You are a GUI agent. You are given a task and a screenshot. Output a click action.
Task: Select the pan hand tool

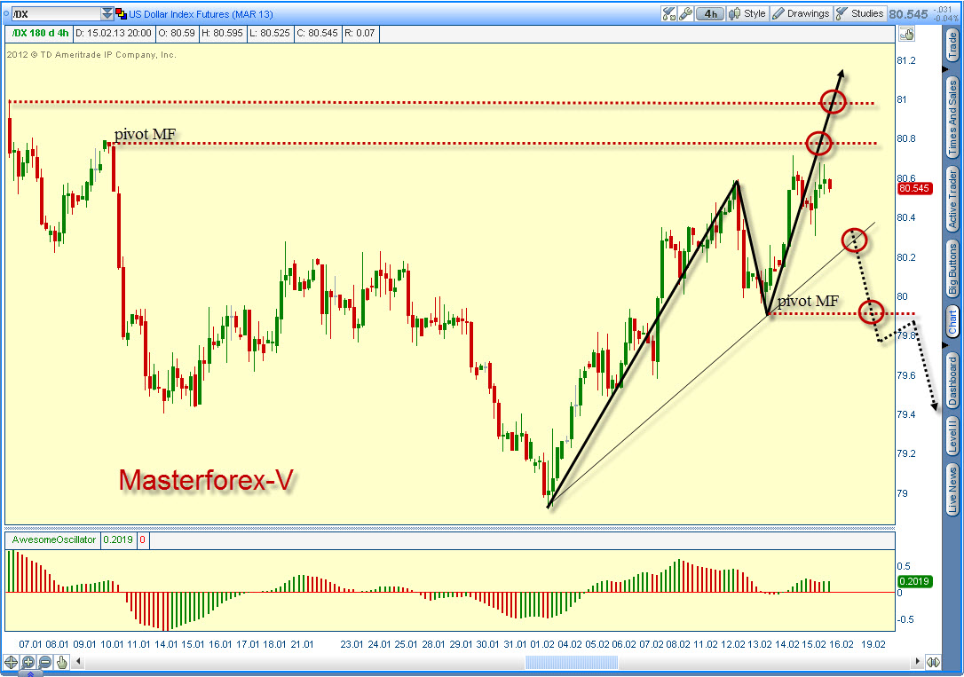pyautogui.click(x=62, y=662)
